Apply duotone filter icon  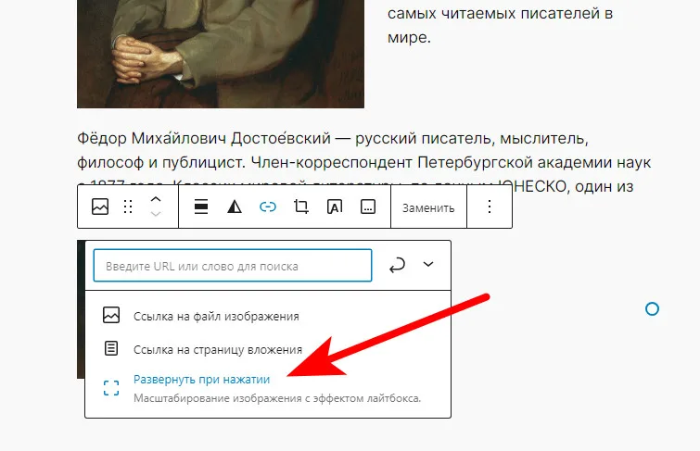click(235, 207)
